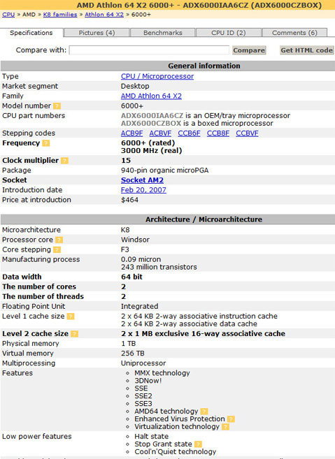Click help icon next to Model number

57,106
